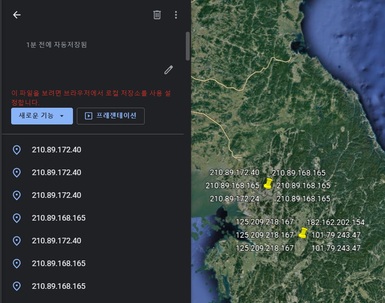Start the 프레젠테이션 slideshow
385x303 pixels.
coord(110,116)
